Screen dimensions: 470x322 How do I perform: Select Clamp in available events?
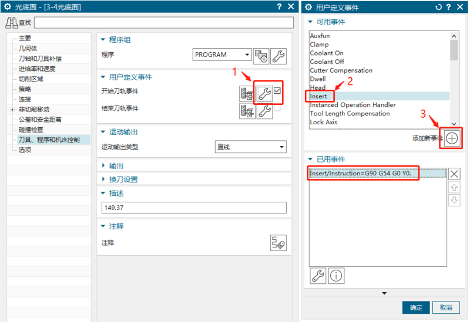pyautogui.click(x=319, y=45)
